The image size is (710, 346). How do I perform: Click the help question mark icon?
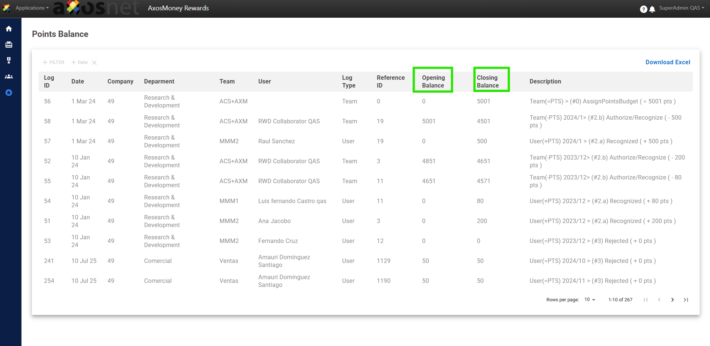pos(643,9)
